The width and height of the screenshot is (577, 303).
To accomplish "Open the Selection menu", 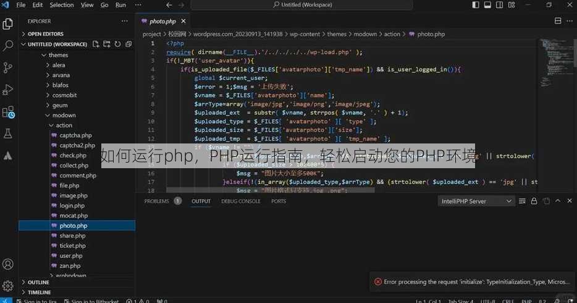I will (62, 5).
